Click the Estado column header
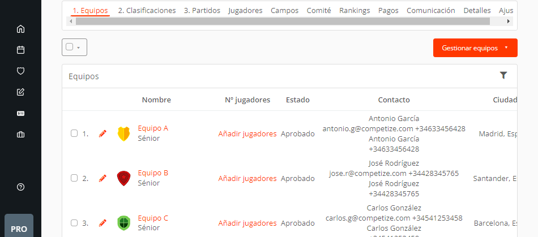This screenshot has width=538, height=237. click(298, 100)
